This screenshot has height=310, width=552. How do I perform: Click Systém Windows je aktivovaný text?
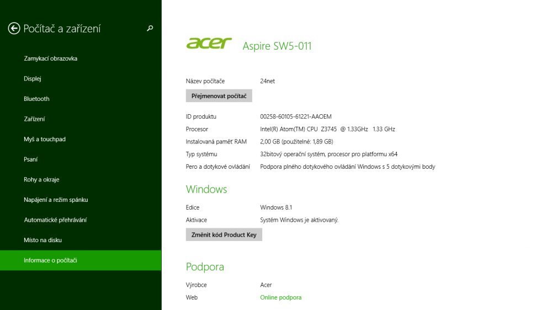point(299,220)
